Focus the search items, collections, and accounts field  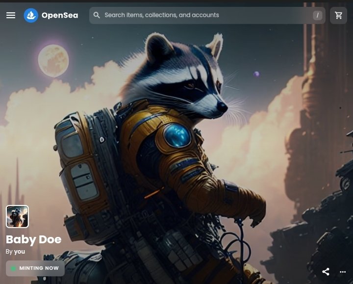207,15
